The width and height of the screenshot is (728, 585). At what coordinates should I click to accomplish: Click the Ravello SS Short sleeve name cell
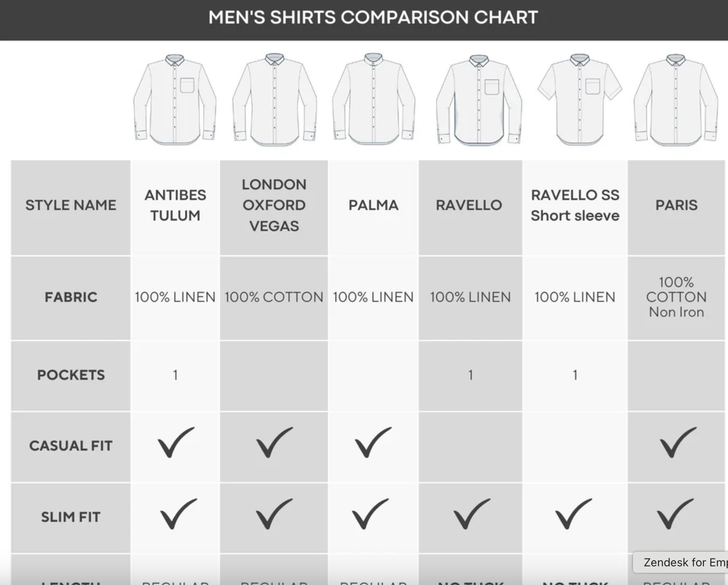[x=575, y=206]
